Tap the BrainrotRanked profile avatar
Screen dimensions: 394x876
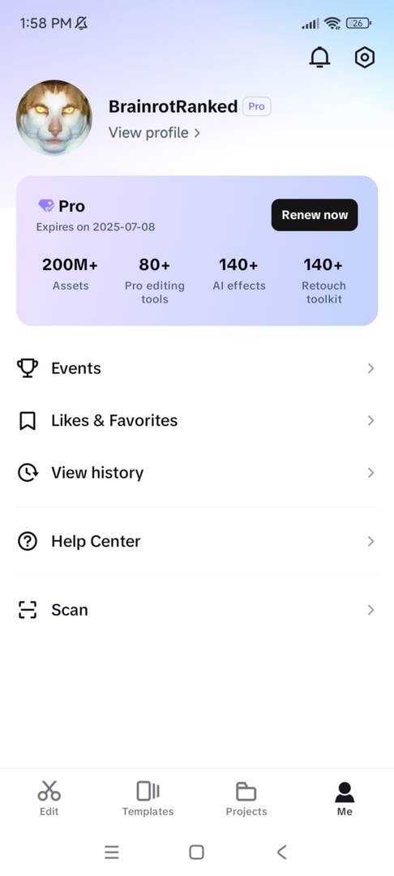[54, 118]
